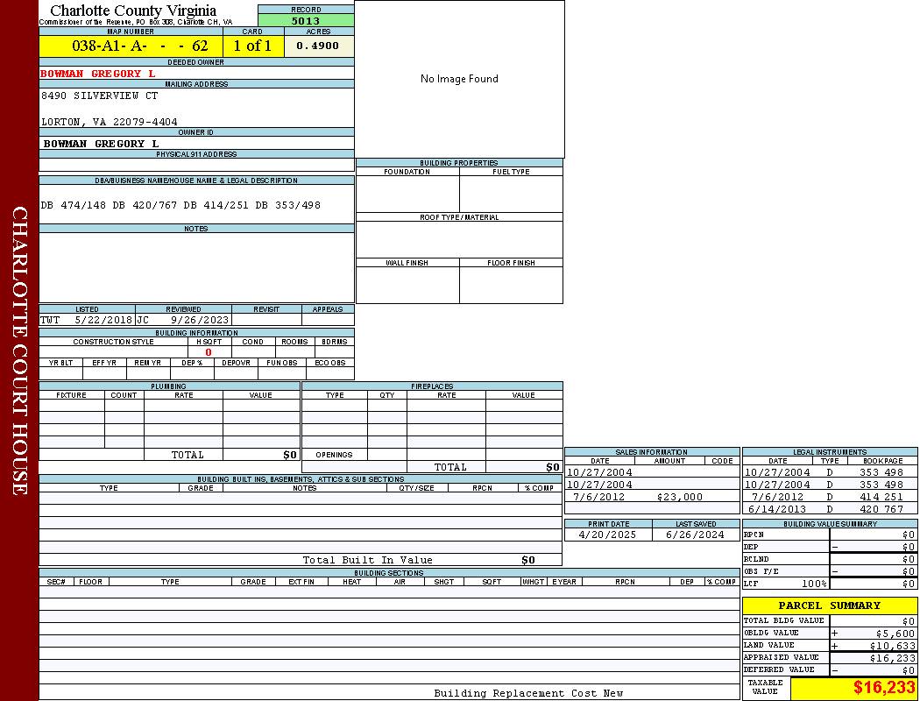The height and width of the screenshot is (701, 920).
Task: Open the 'No Image Found' photo placeholder
Action: point(459,79)
